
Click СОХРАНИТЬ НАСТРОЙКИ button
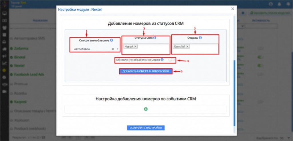point(146,128)
